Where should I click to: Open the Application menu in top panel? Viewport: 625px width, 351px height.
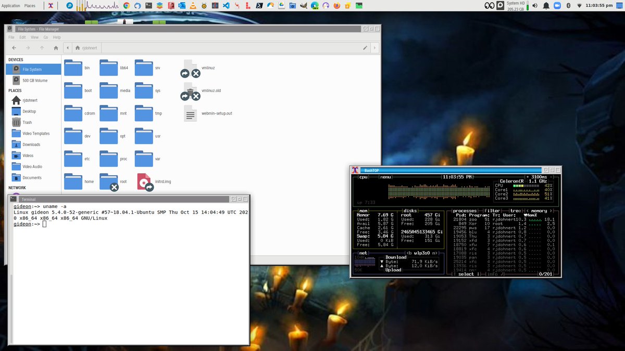11,6
